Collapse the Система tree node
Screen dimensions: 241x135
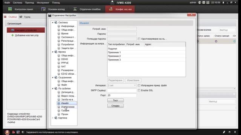(53, 22)
